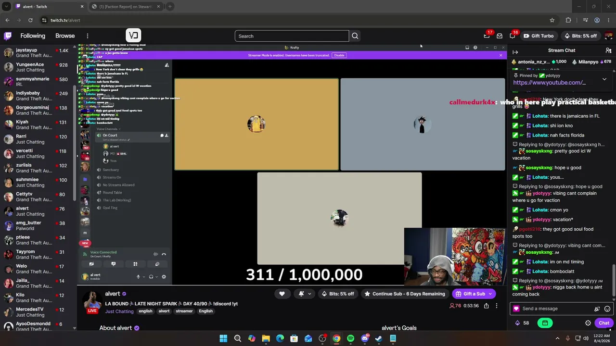
Task: Go to the Twitch home logo
Action: (x=8, y=36)
